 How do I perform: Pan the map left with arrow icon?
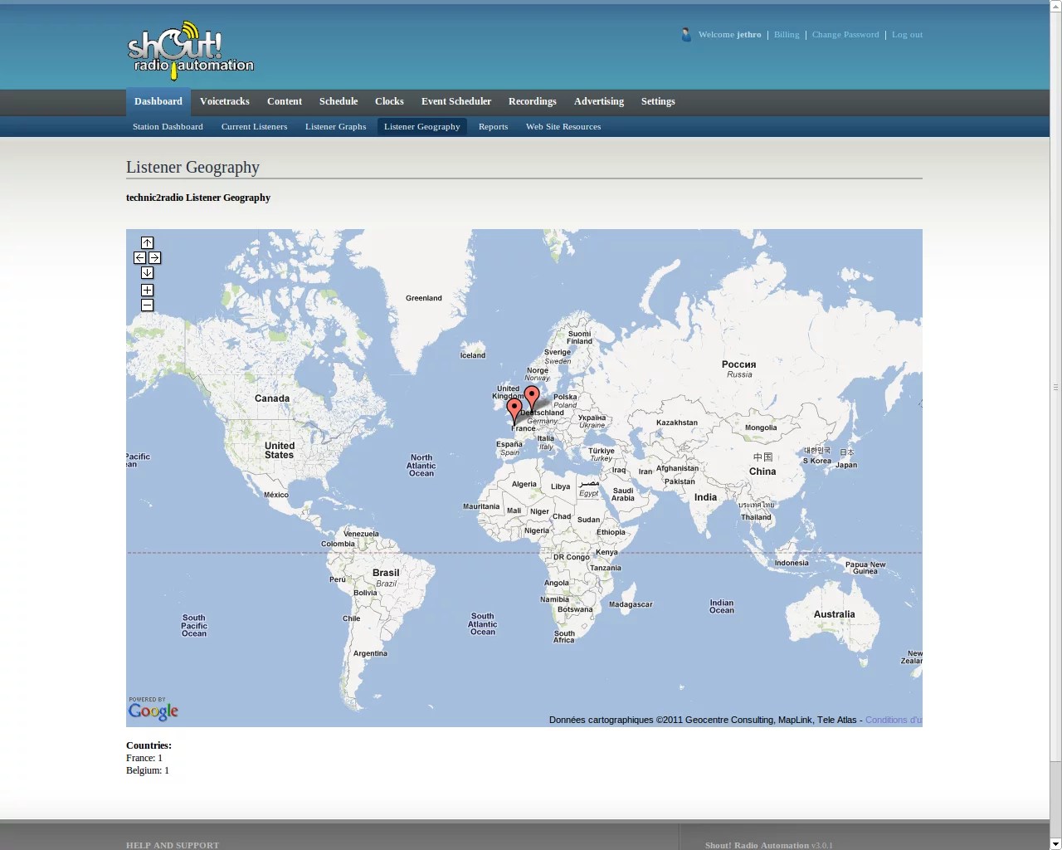[x=139, y=257]
